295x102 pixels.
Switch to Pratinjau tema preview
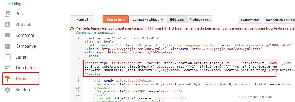(200, 20)
